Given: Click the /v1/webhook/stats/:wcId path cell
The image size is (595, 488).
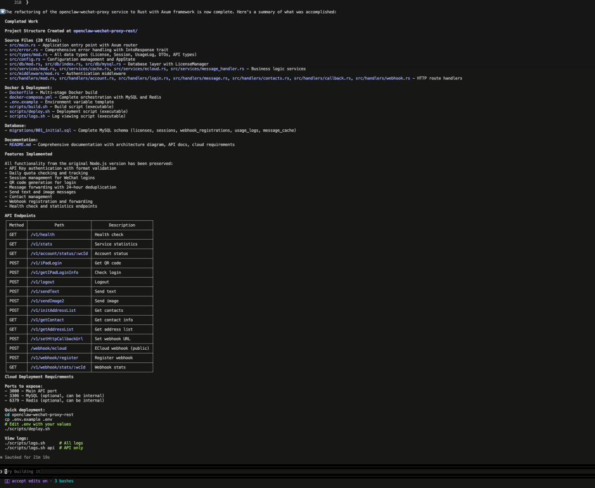Looking at the screenshot, I should coord(58,367).
